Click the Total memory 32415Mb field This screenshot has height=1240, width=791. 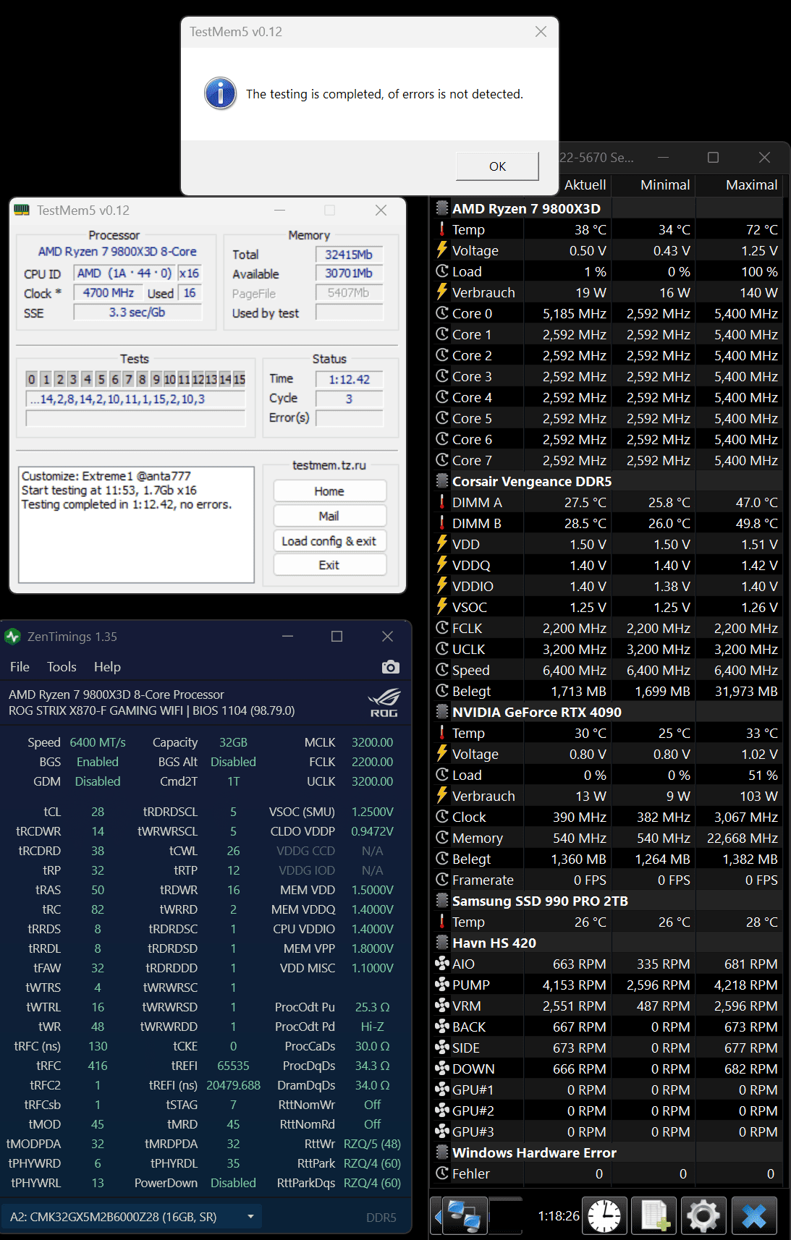(349, 255)
